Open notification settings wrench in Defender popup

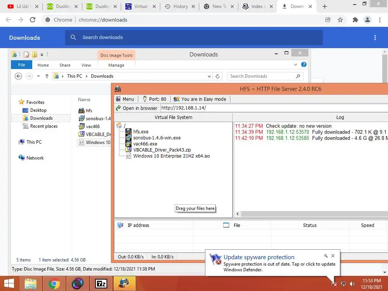325,256
